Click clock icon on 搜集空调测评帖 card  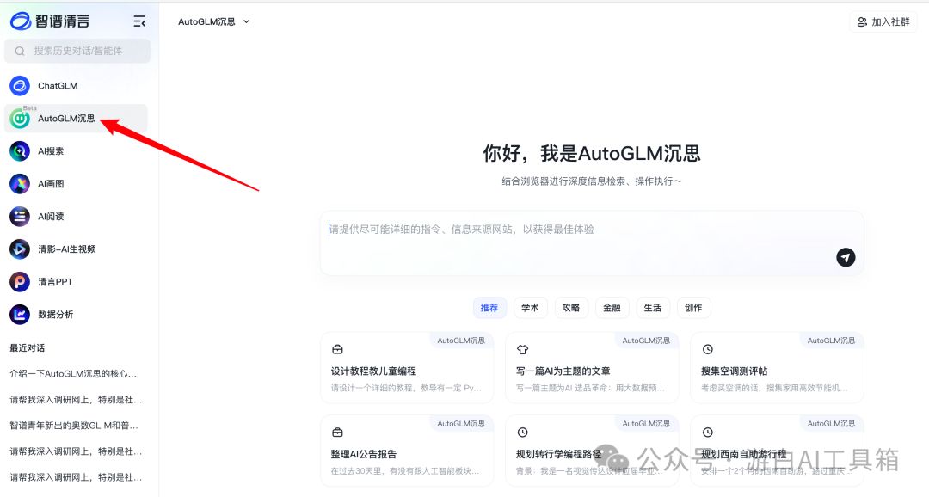coord(707,349)
